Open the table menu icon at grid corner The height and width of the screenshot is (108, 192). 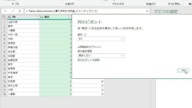pos(4,17)
